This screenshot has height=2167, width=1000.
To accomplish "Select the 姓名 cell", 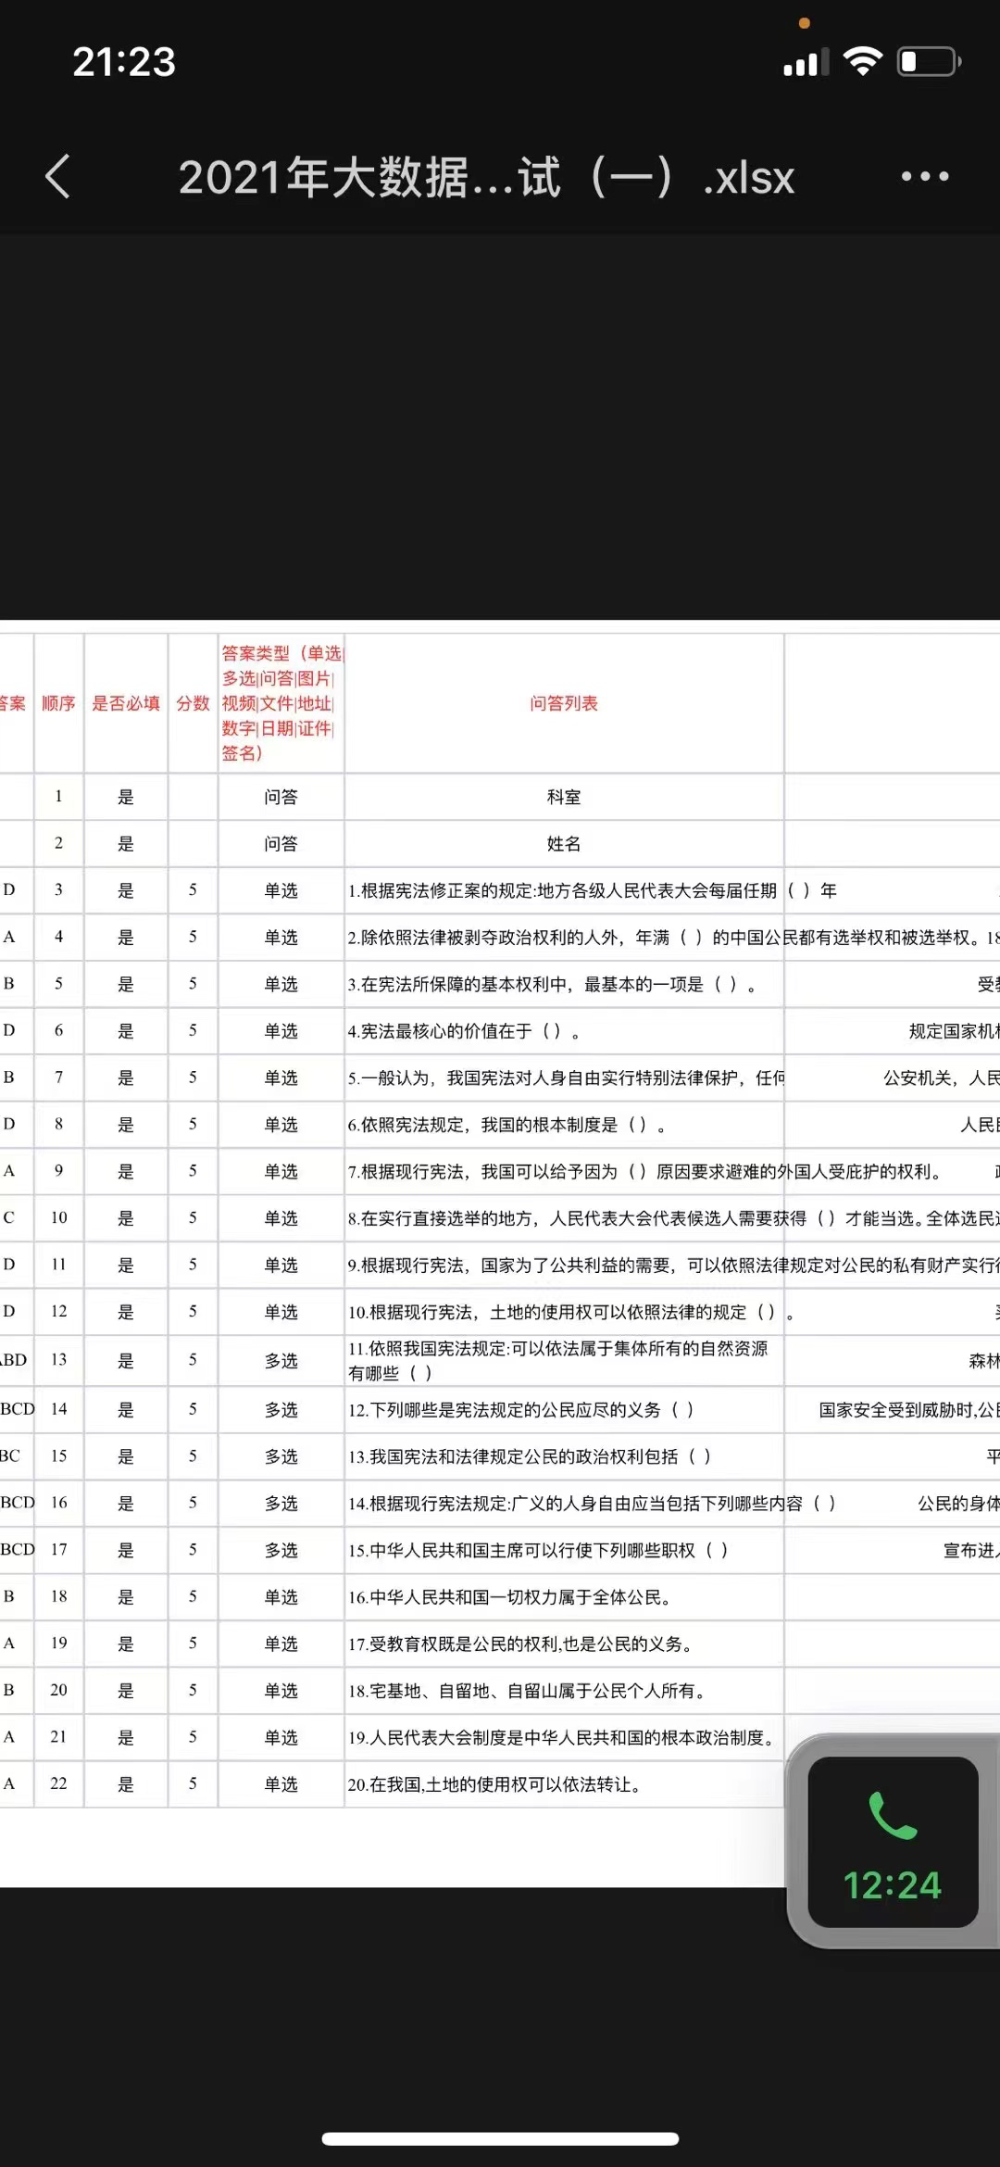I will tap(564, 844).
